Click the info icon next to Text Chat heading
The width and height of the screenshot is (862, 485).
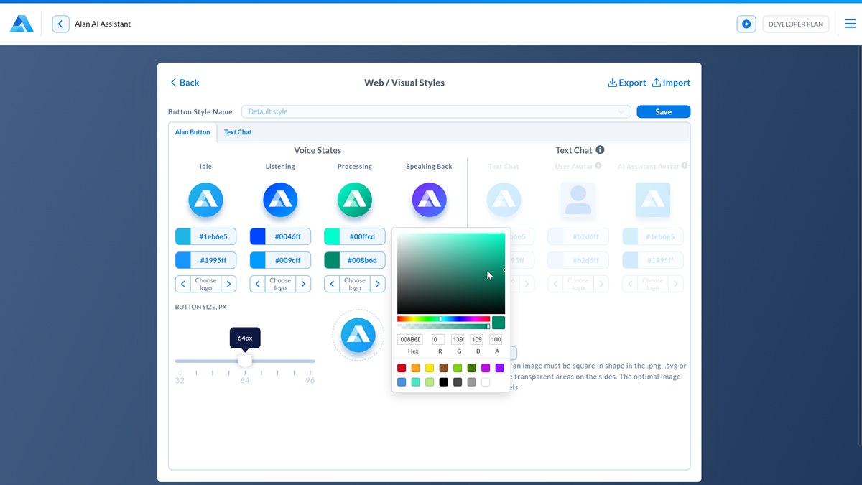click(601, 149)
